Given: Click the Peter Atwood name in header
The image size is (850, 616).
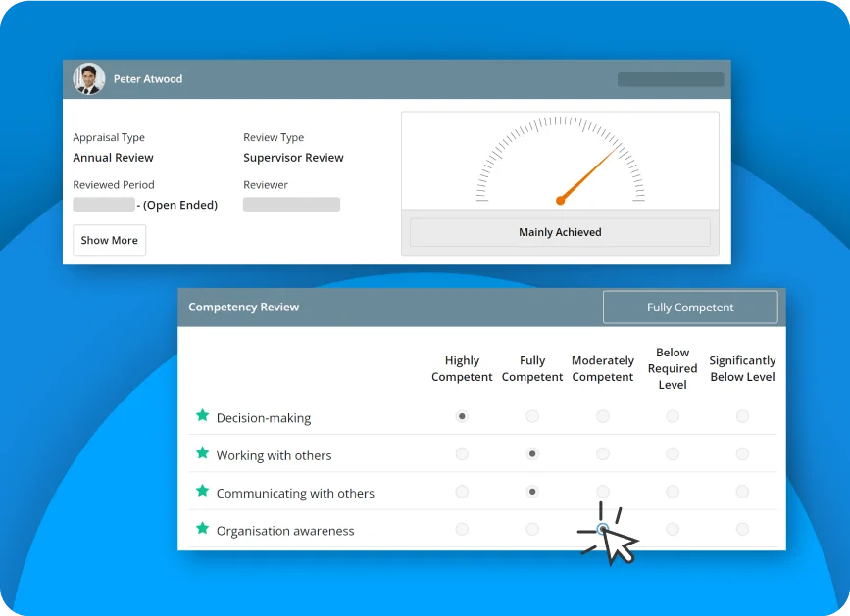Looking at the screenshot, I should tap(148, 79).
